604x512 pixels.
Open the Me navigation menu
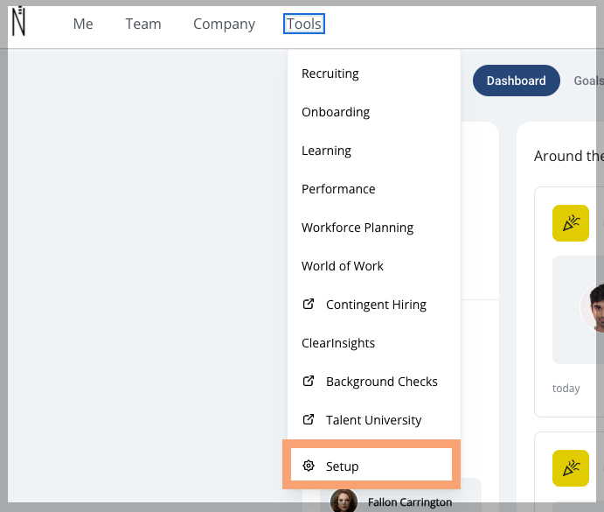83,25
